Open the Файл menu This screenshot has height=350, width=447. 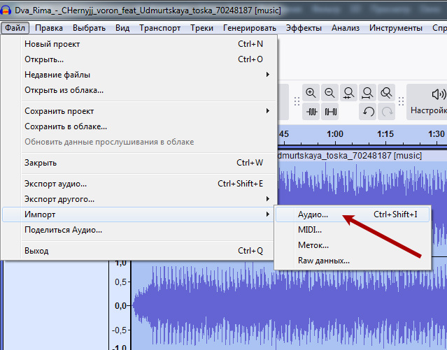(15, 28)
